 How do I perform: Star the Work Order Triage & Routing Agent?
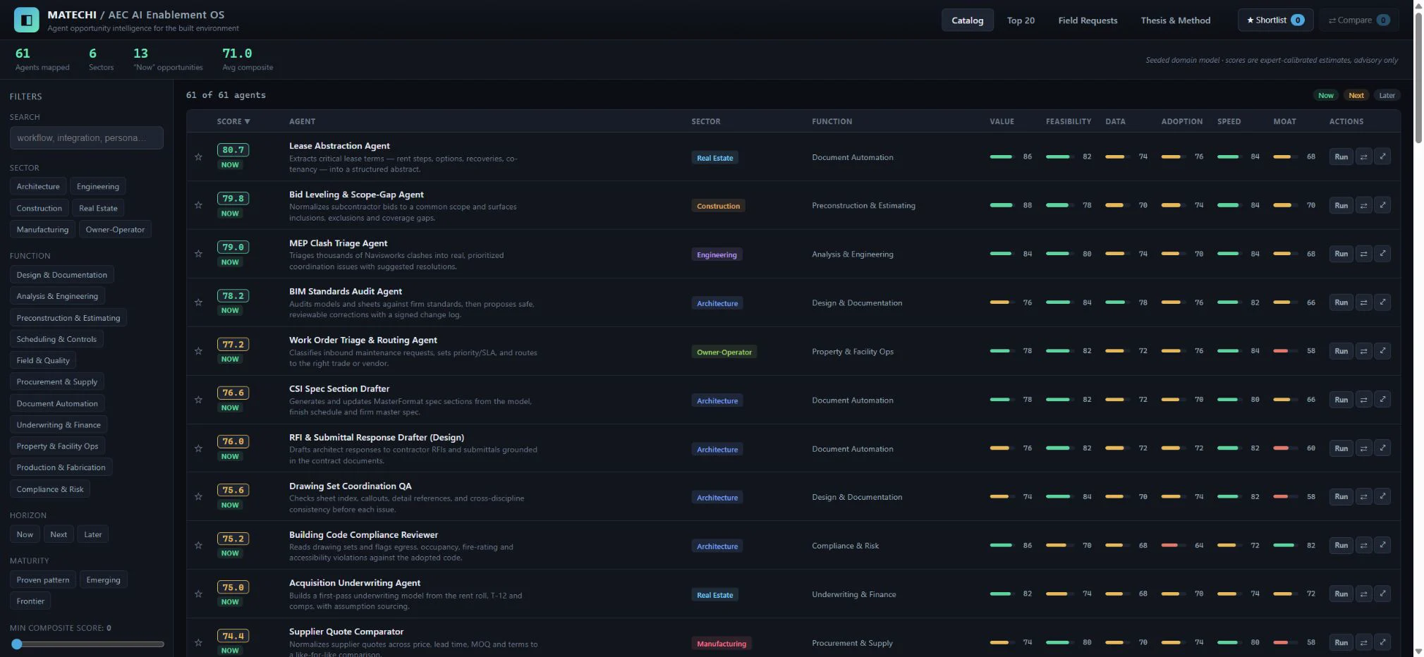coord(198,351)
